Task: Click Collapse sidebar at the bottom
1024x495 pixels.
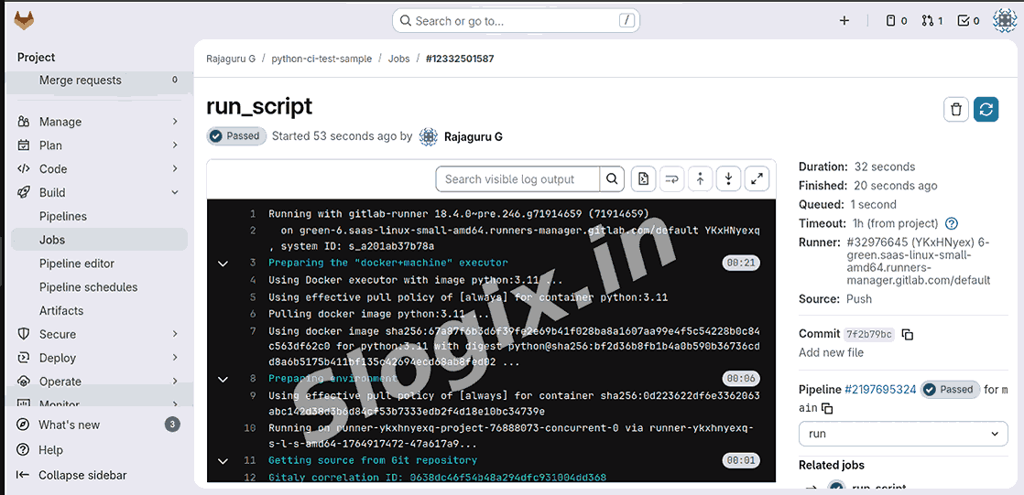Action: click(82, 476)
